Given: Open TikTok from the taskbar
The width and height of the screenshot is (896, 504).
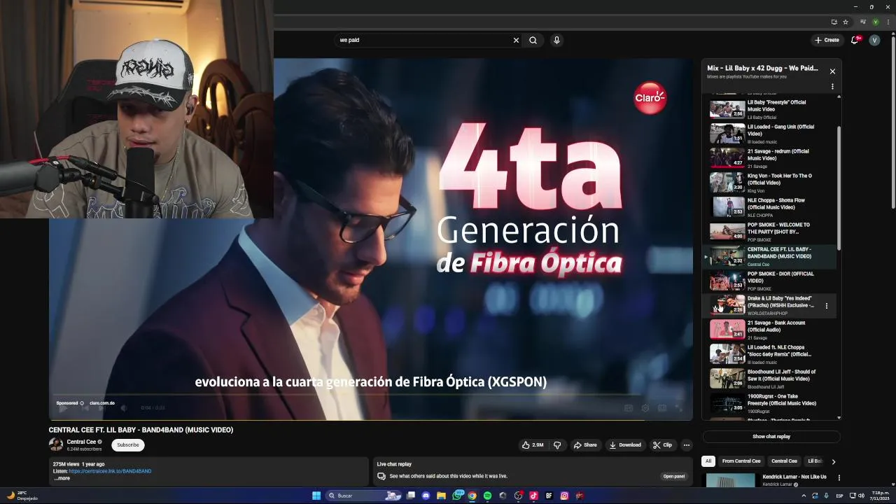Looking at the screenshot, I should 533,496.
